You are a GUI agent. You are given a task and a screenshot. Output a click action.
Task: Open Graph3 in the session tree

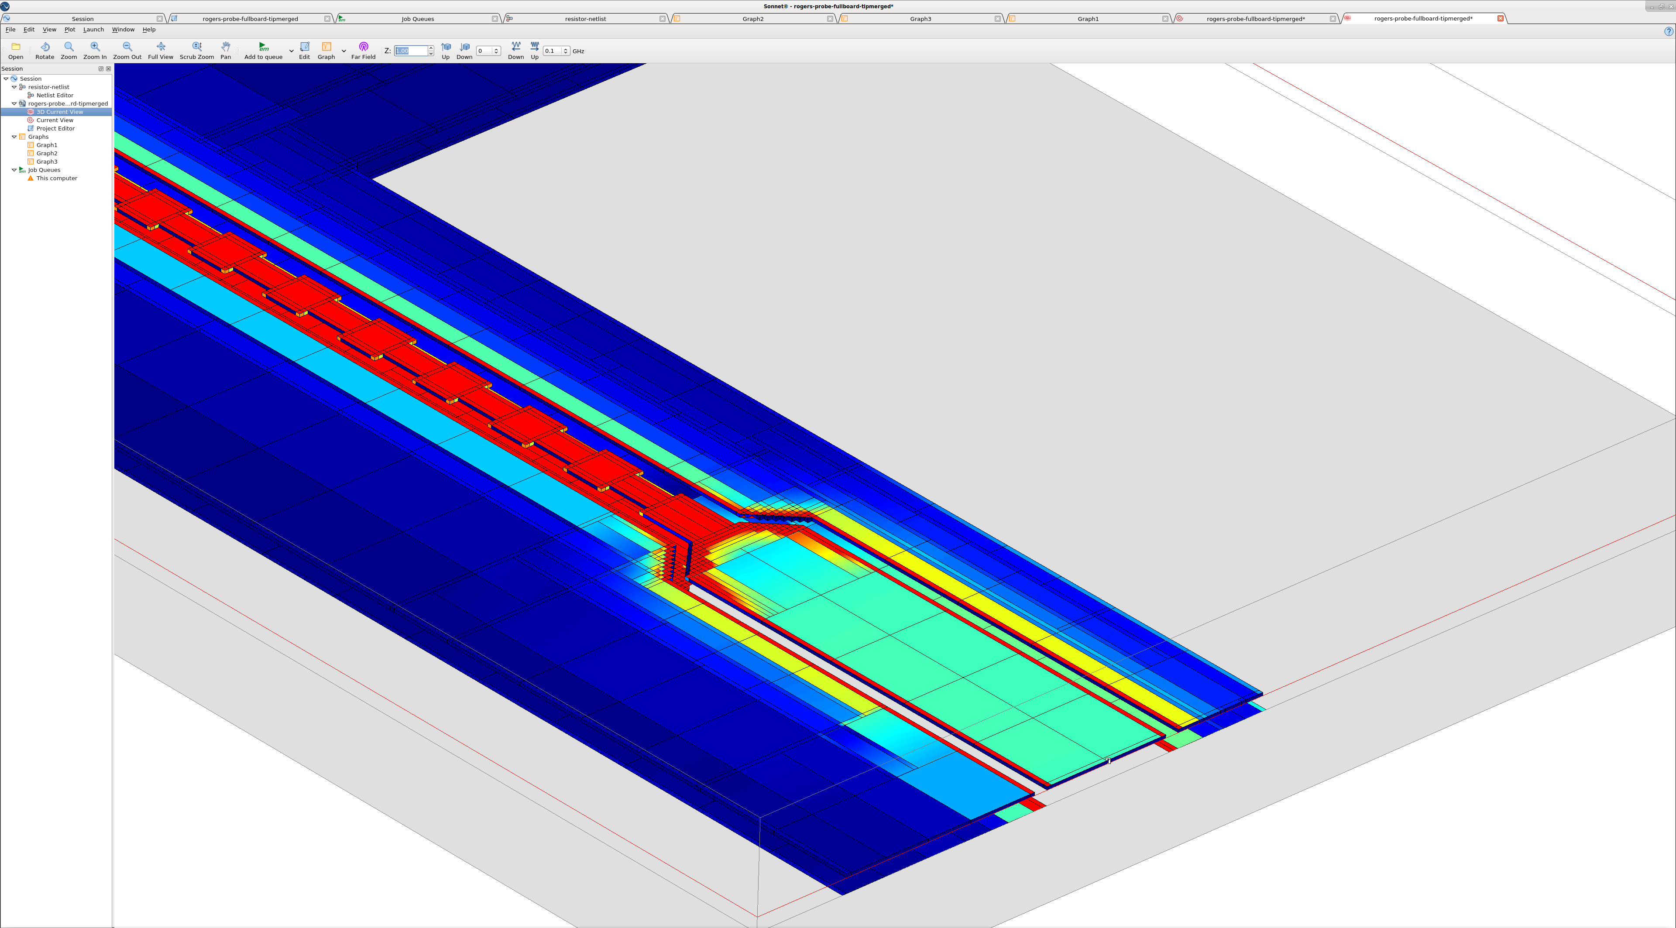point(47,161)
